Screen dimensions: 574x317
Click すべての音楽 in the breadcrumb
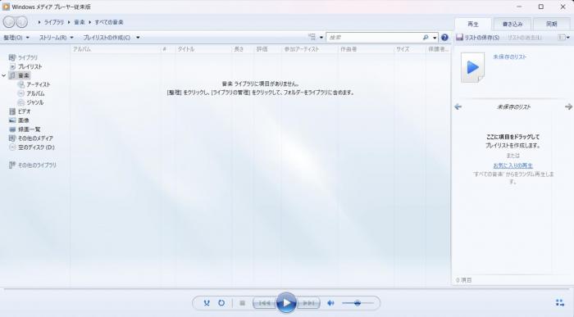click(x=109, y=22)
